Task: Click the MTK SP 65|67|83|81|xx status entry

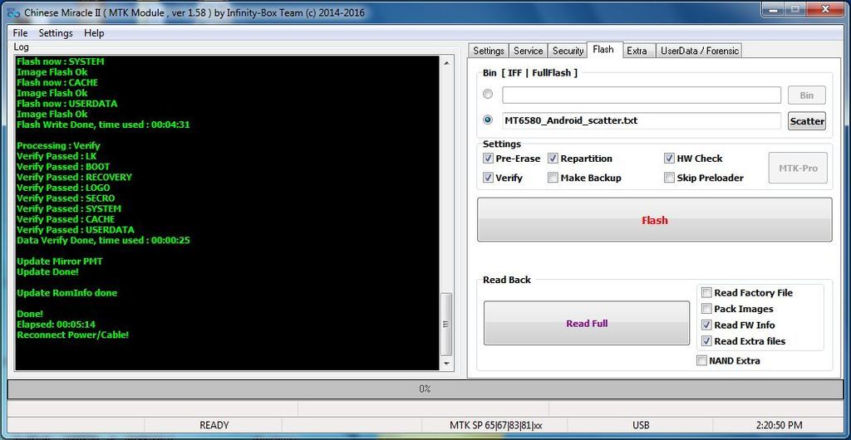Action: (495, 425)
